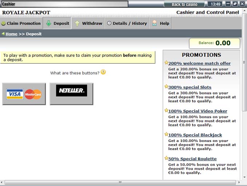The height and width of the screenshot is (186, 247).
Task: Open the Claim Promotion tab
Action: click(21, 23)
